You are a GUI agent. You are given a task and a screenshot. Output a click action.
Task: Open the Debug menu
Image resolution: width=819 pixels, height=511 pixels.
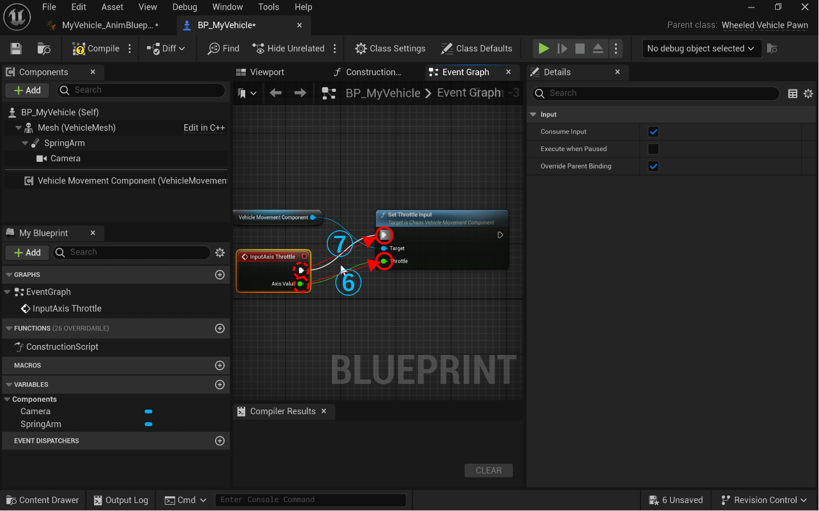[185, 7]
